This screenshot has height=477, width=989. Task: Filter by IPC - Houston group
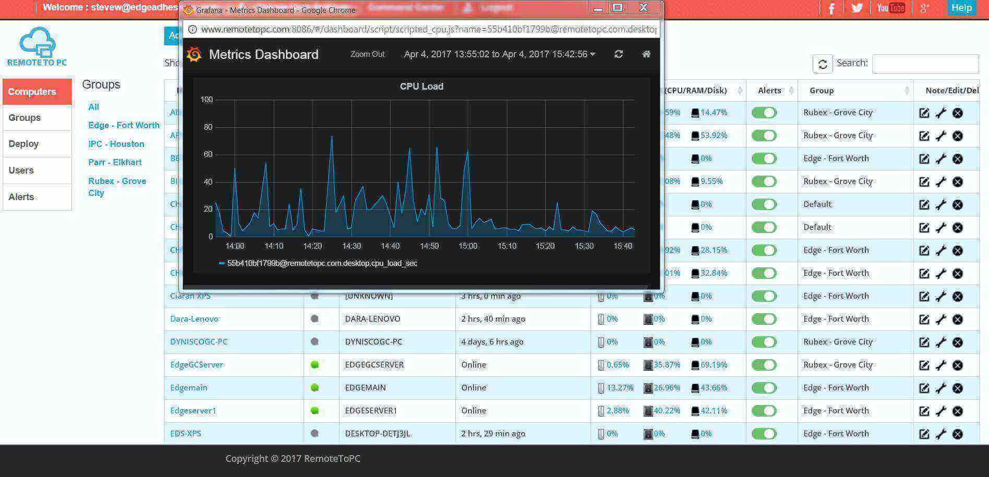click(x=116, y=144)
